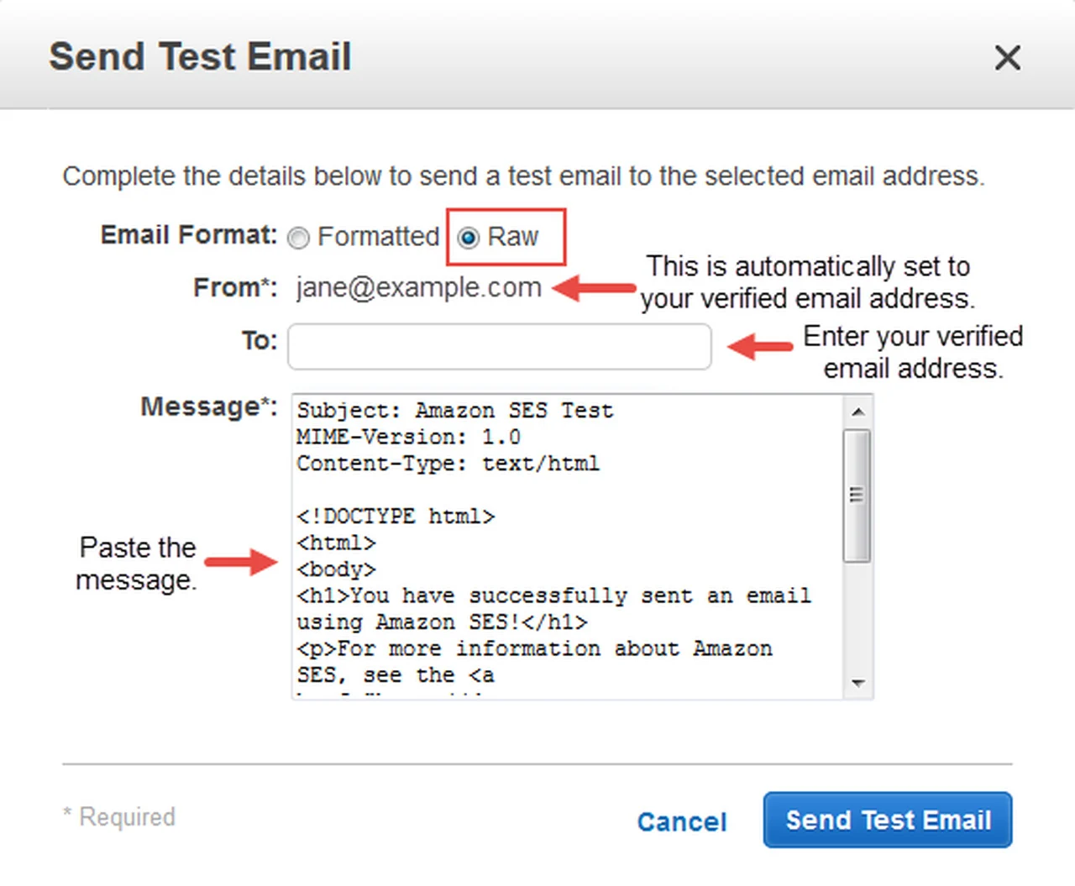Image resolution: width=1075 pixels, height=886 pixels.
Task: Click the Cancel link
Action: 681,821
